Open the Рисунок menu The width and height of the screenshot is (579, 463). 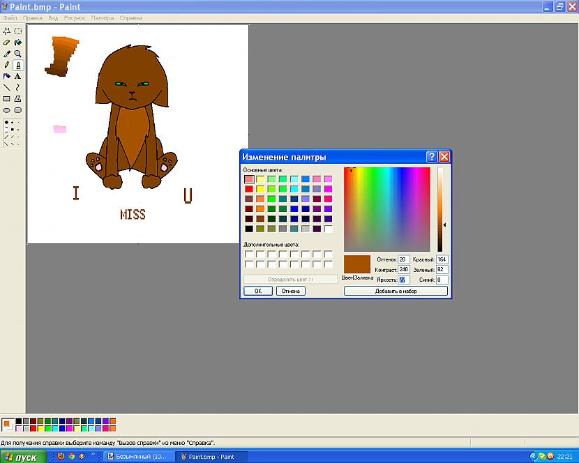(x=75, y=18)
